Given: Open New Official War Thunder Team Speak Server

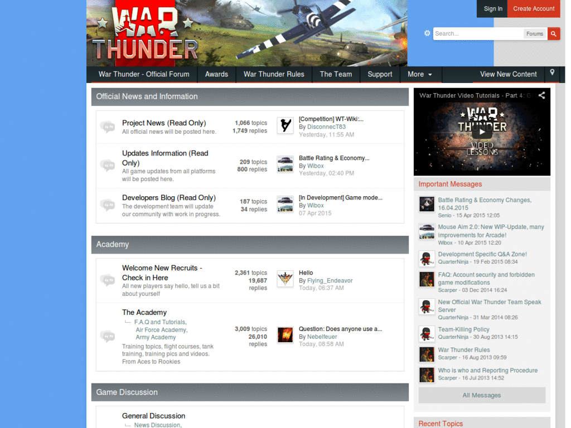Looking at the screenshot, I should point(490,306).
